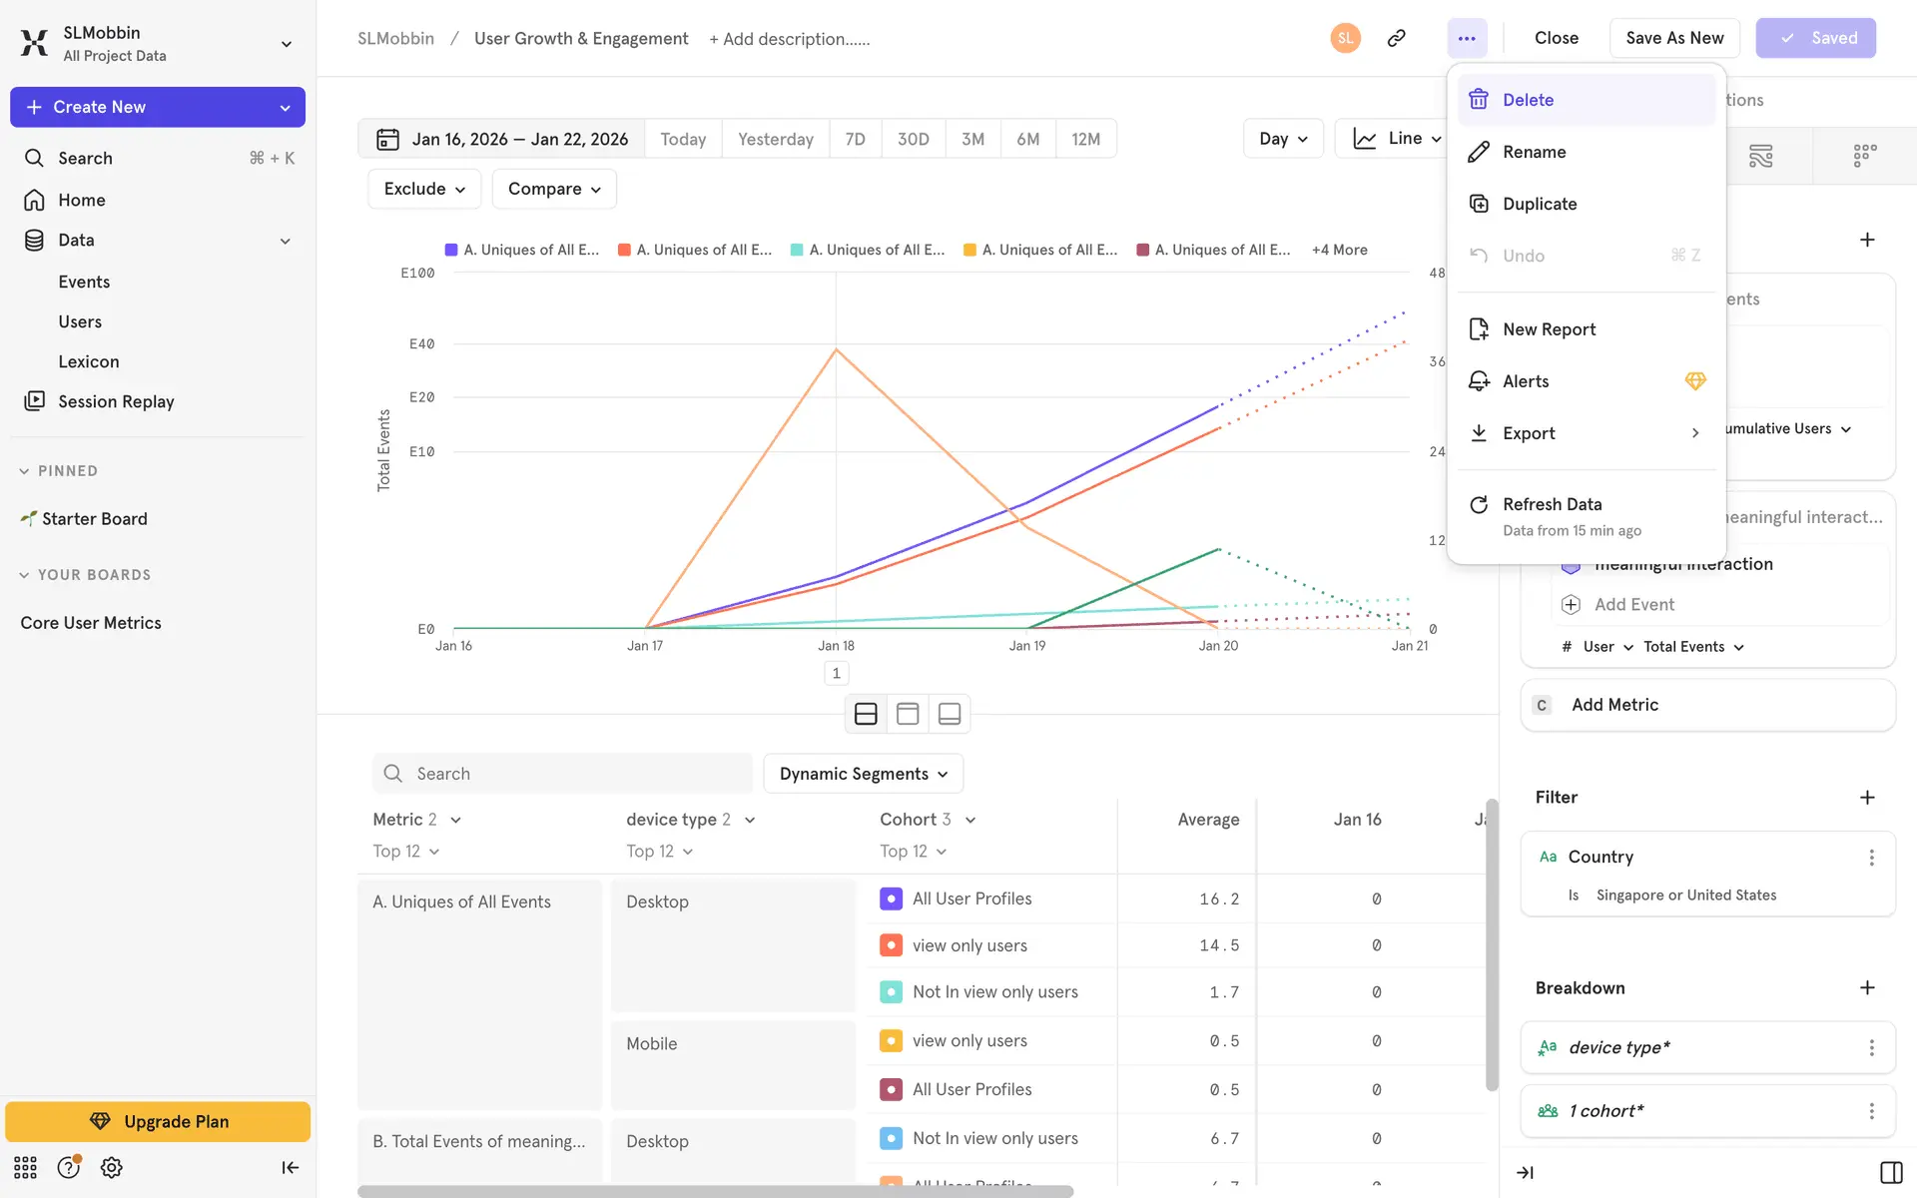Open the Compare dropdown
The height and width of the screenshot is (1198, 1917).
[x=554, y=189]
